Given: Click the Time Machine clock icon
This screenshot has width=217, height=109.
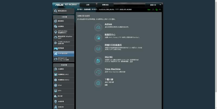Looking at the screenshot, I should coord(98,72).
